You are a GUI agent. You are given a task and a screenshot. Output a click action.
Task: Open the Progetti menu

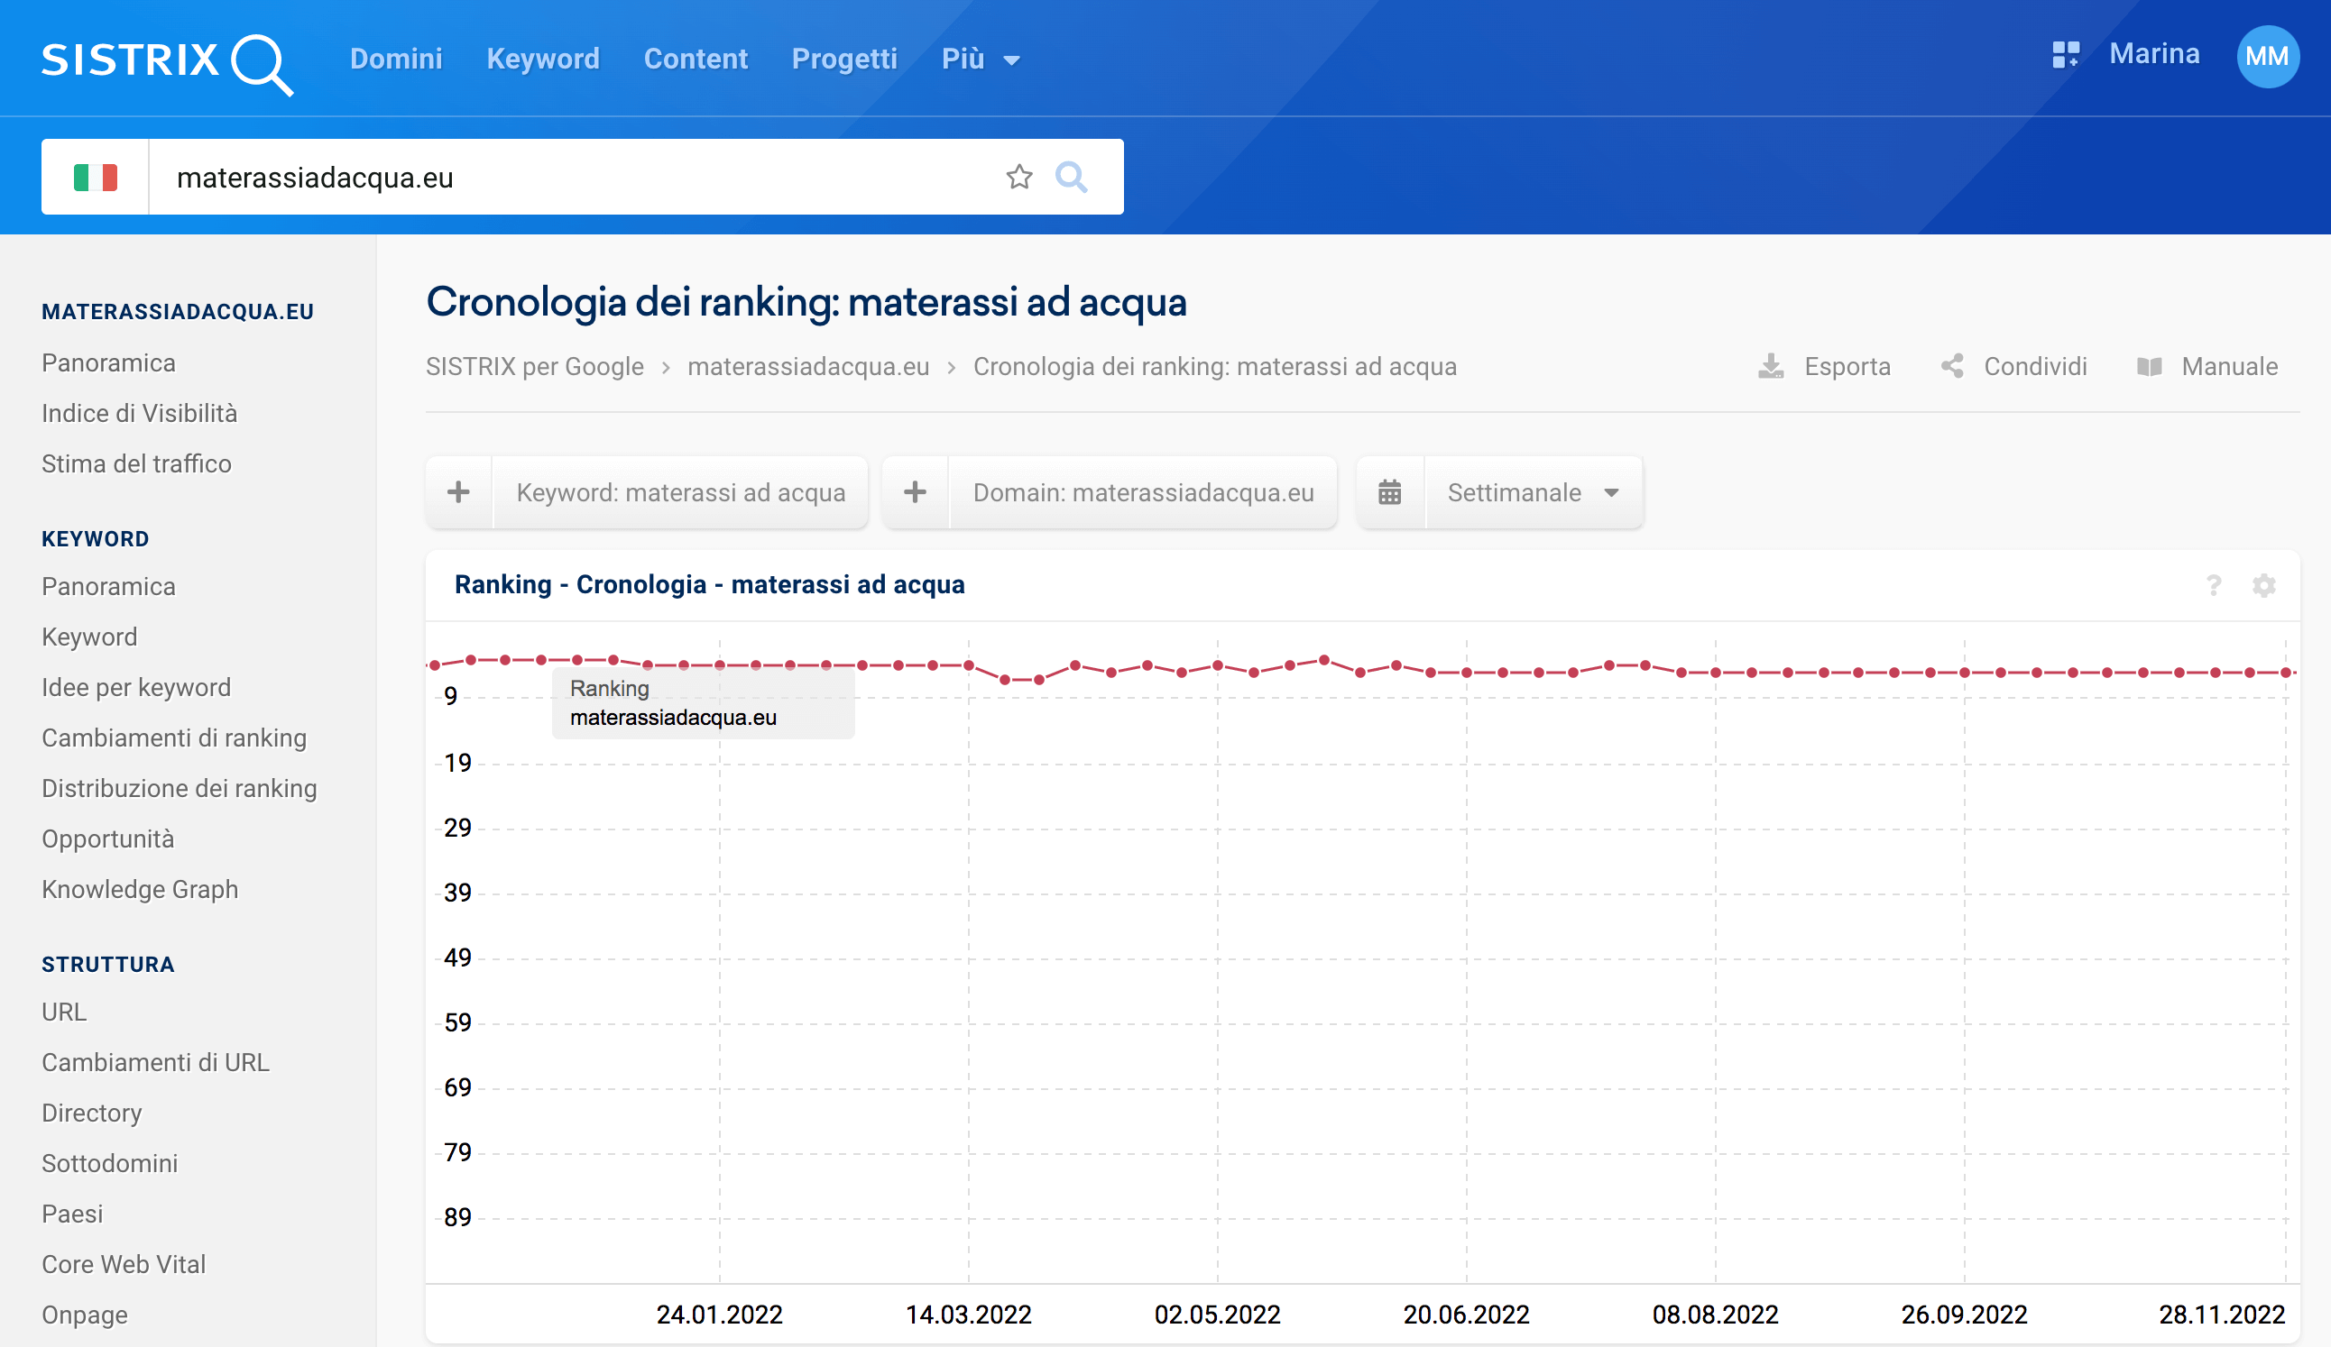click(x=844, y=59)
